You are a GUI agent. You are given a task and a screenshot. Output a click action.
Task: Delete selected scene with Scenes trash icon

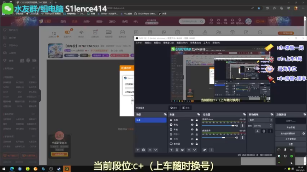pyautogui.click(x=144, y=150)
